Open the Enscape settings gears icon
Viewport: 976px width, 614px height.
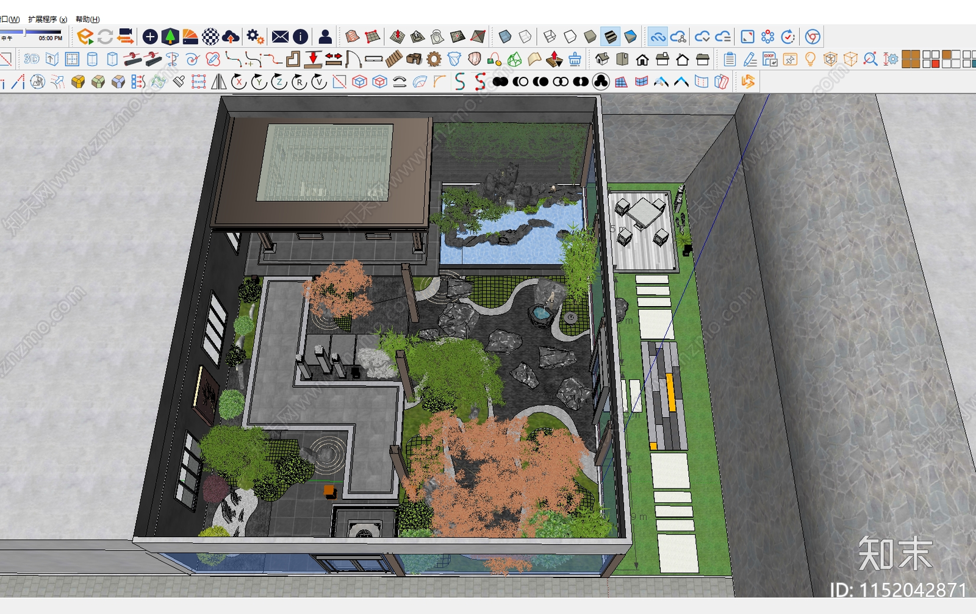click(256, 37)
